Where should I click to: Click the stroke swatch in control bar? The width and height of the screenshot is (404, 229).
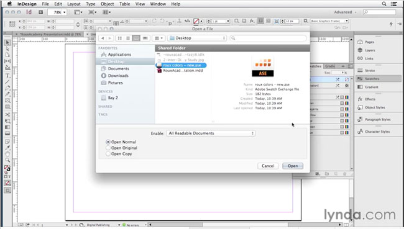point(196,21)
